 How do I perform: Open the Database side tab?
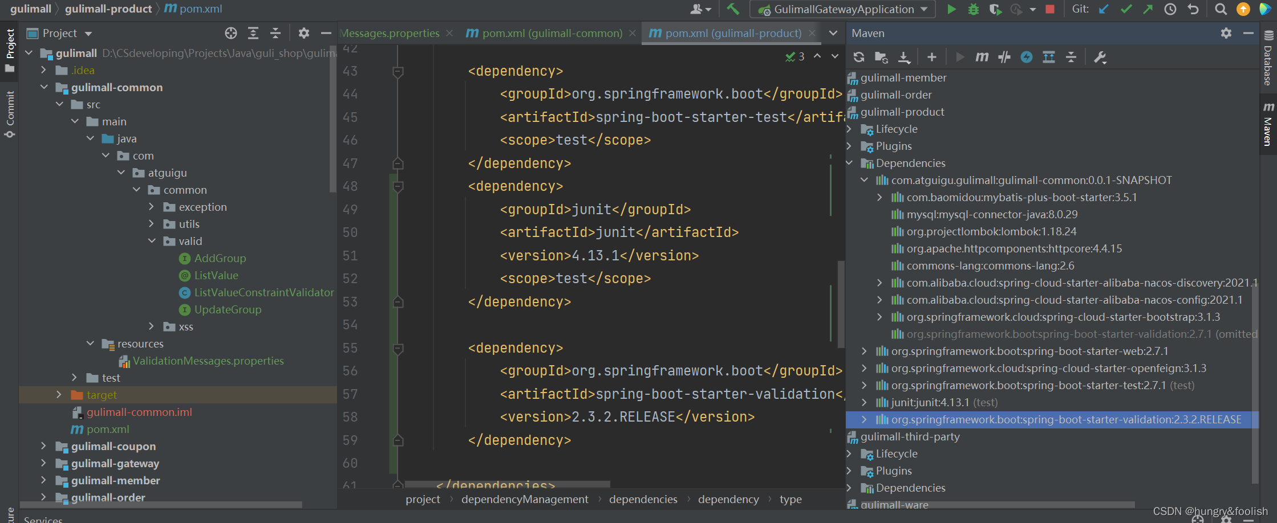coord(1268,59)
